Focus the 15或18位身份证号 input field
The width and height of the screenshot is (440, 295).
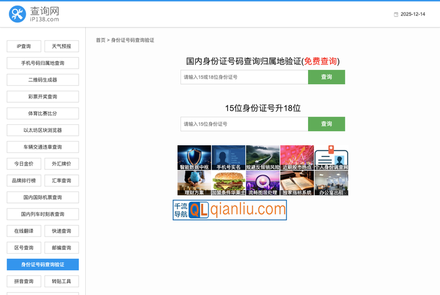[244, 77]
